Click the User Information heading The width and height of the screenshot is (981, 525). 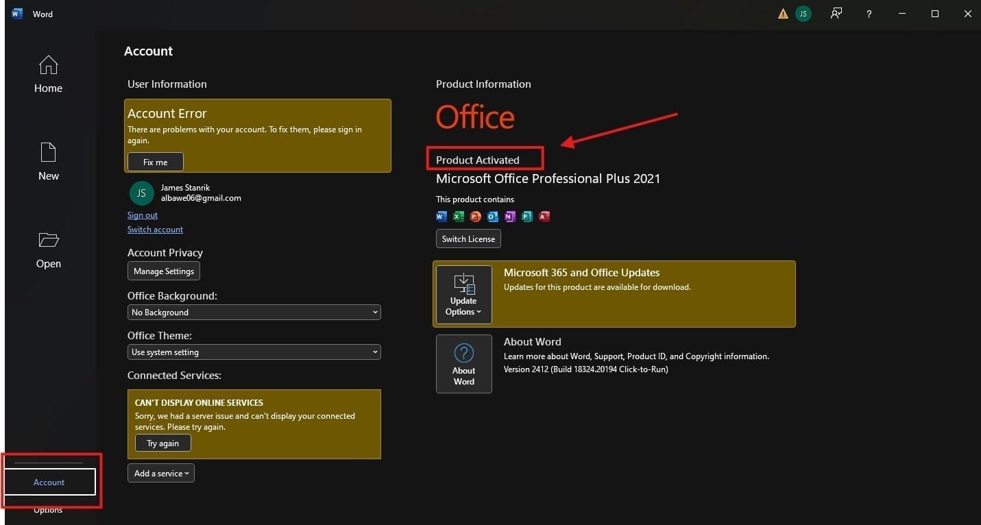click(167, 84)
